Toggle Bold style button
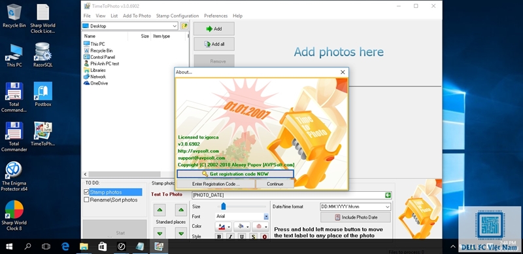This screenshot has height=254, width=523. 219,236
